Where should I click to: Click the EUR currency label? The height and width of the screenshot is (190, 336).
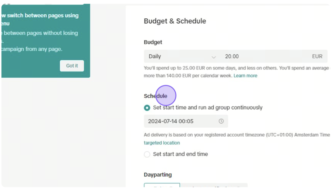317,56
